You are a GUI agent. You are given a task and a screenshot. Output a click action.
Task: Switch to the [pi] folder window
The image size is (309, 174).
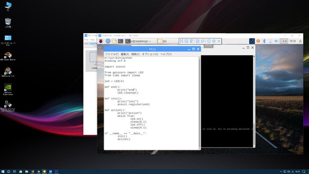click(166, 41)
